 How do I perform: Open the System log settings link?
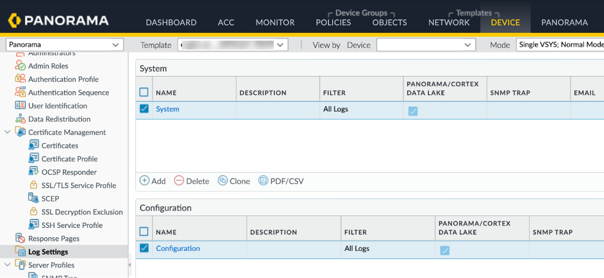point(167,109)
